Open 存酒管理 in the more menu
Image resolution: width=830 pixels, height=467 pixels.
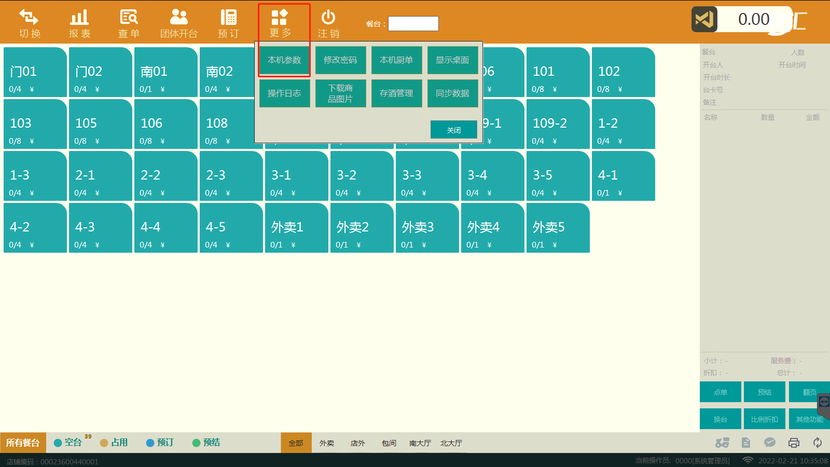tap(396, 93)
